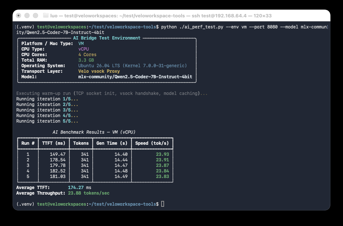Click the 'Platform / Mac Type:' label
343x226 pixels.
47,44
